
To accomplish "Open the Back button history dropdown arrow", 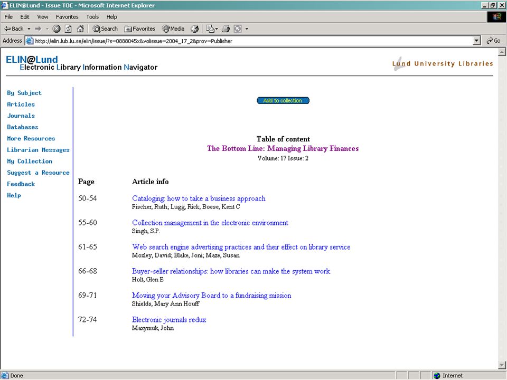I will click(x=29, y=28).
